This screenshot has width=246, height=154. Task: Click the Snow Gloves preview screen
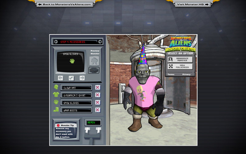[x=70, y=61]
